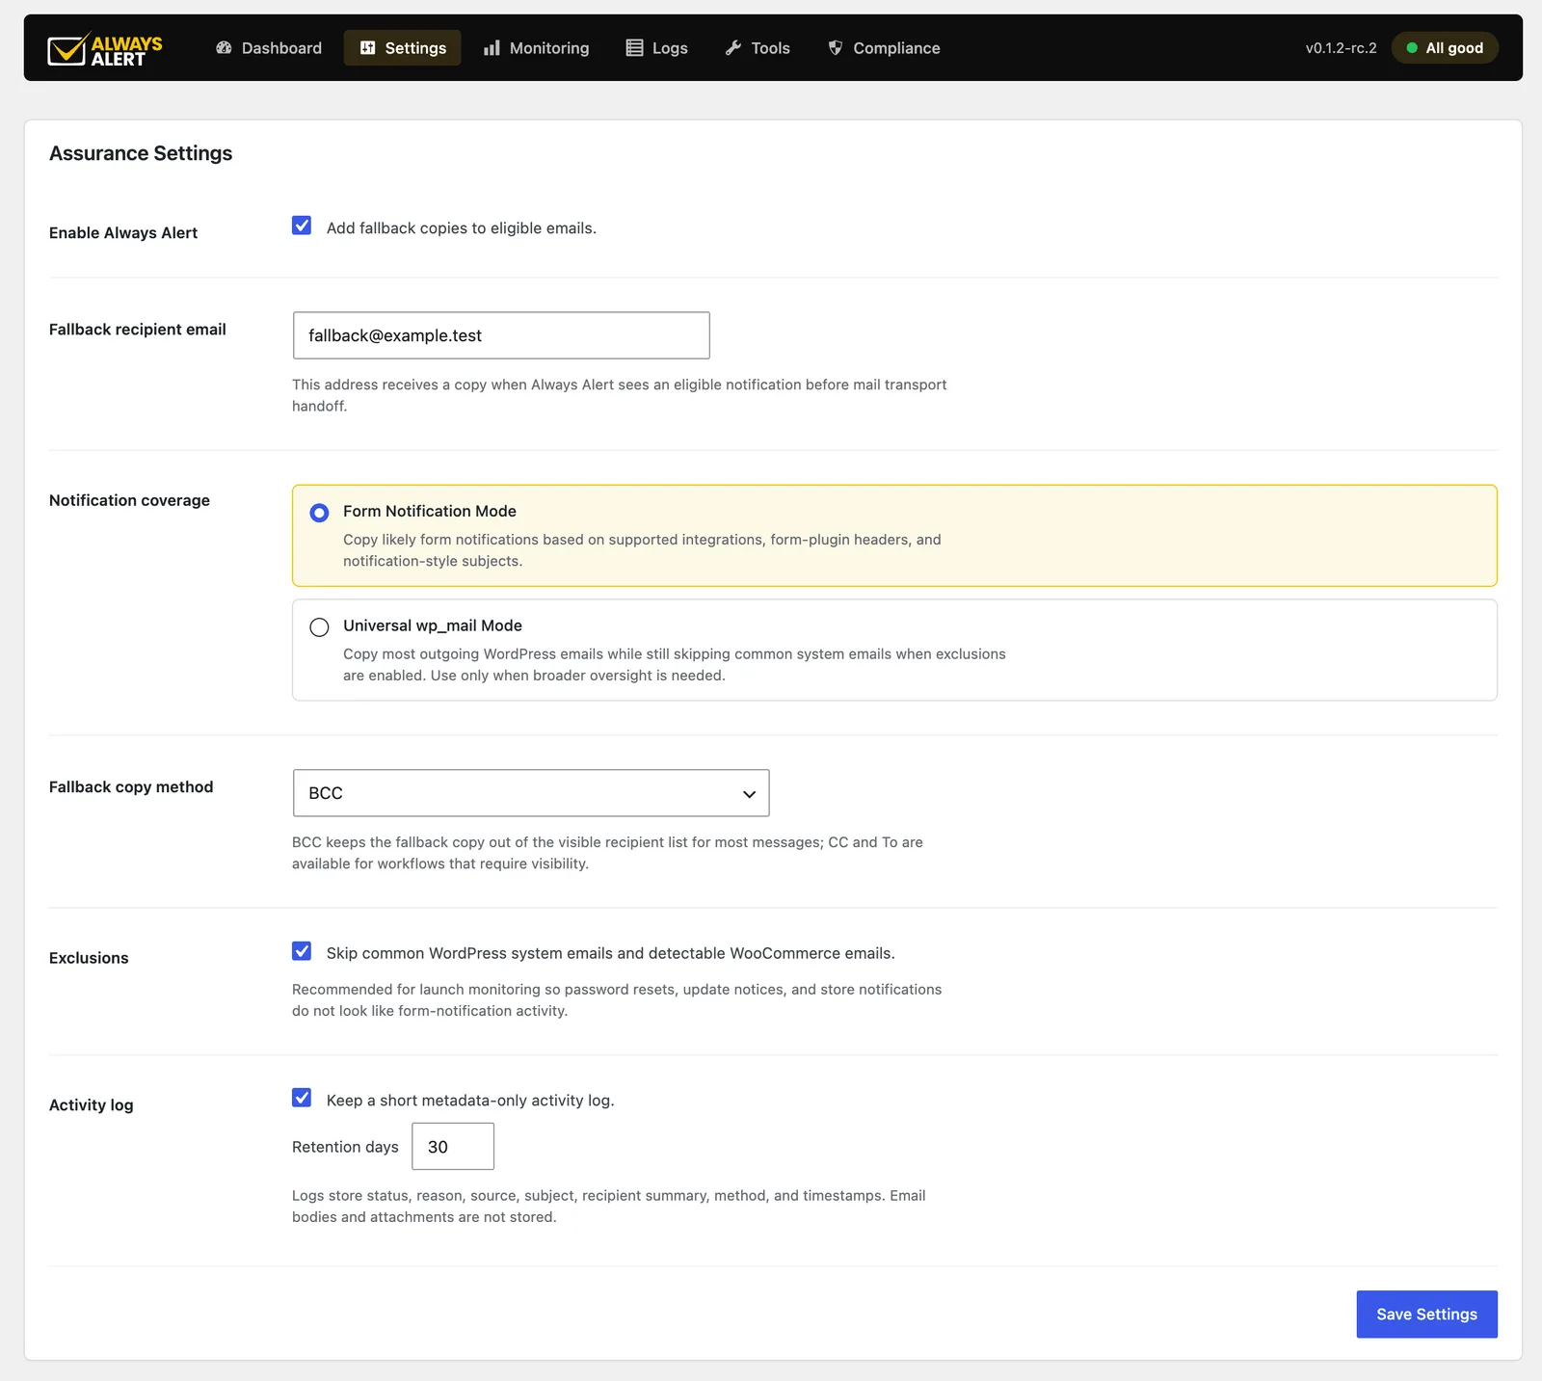Click 'This address receives a copy' help text
Screen dimensions: 1542x1381
click(x=620, y=395)
